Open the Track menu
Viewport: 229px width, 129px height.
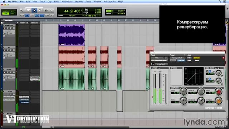tap(42, 1)
